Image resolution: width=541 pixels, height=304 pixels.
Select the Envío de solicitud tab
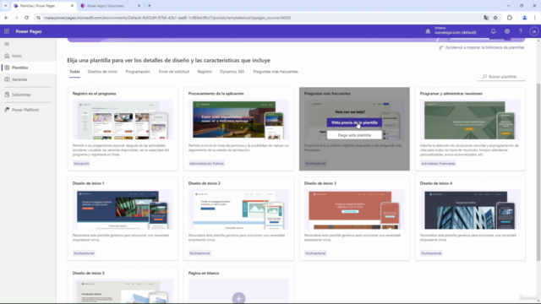tap(174, 72)
